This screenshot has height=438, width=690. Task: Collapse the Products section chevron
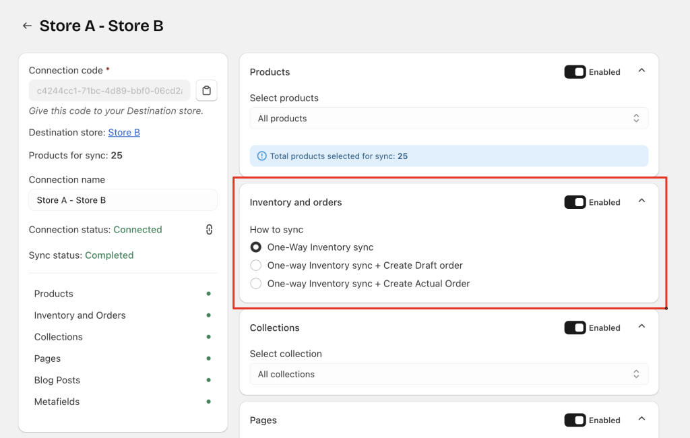(641, 71)
